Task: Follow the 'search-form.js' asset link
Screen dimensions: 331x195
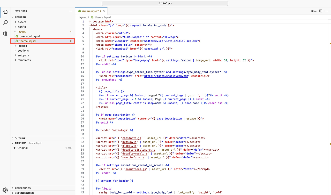Action: tap(134, 157)
